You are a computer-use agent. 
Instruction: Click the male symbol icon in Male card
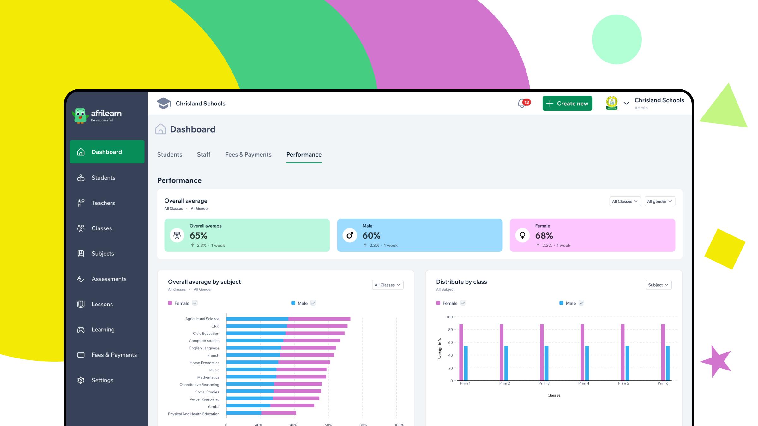[350, 235]
